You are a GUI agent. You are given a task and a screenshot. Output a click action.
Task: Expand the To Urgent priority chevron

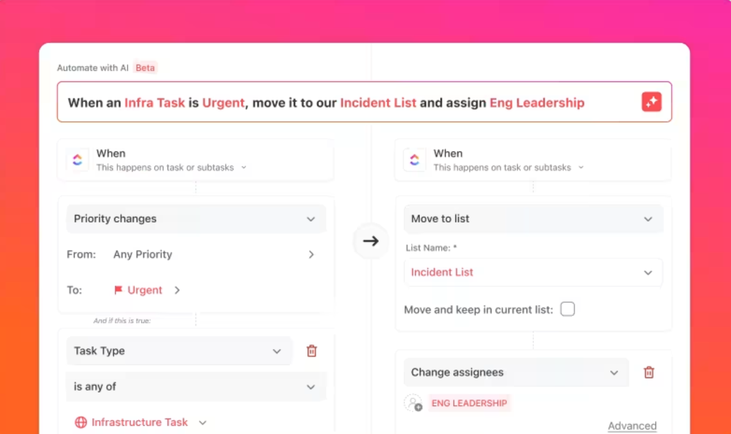[177, 290]
